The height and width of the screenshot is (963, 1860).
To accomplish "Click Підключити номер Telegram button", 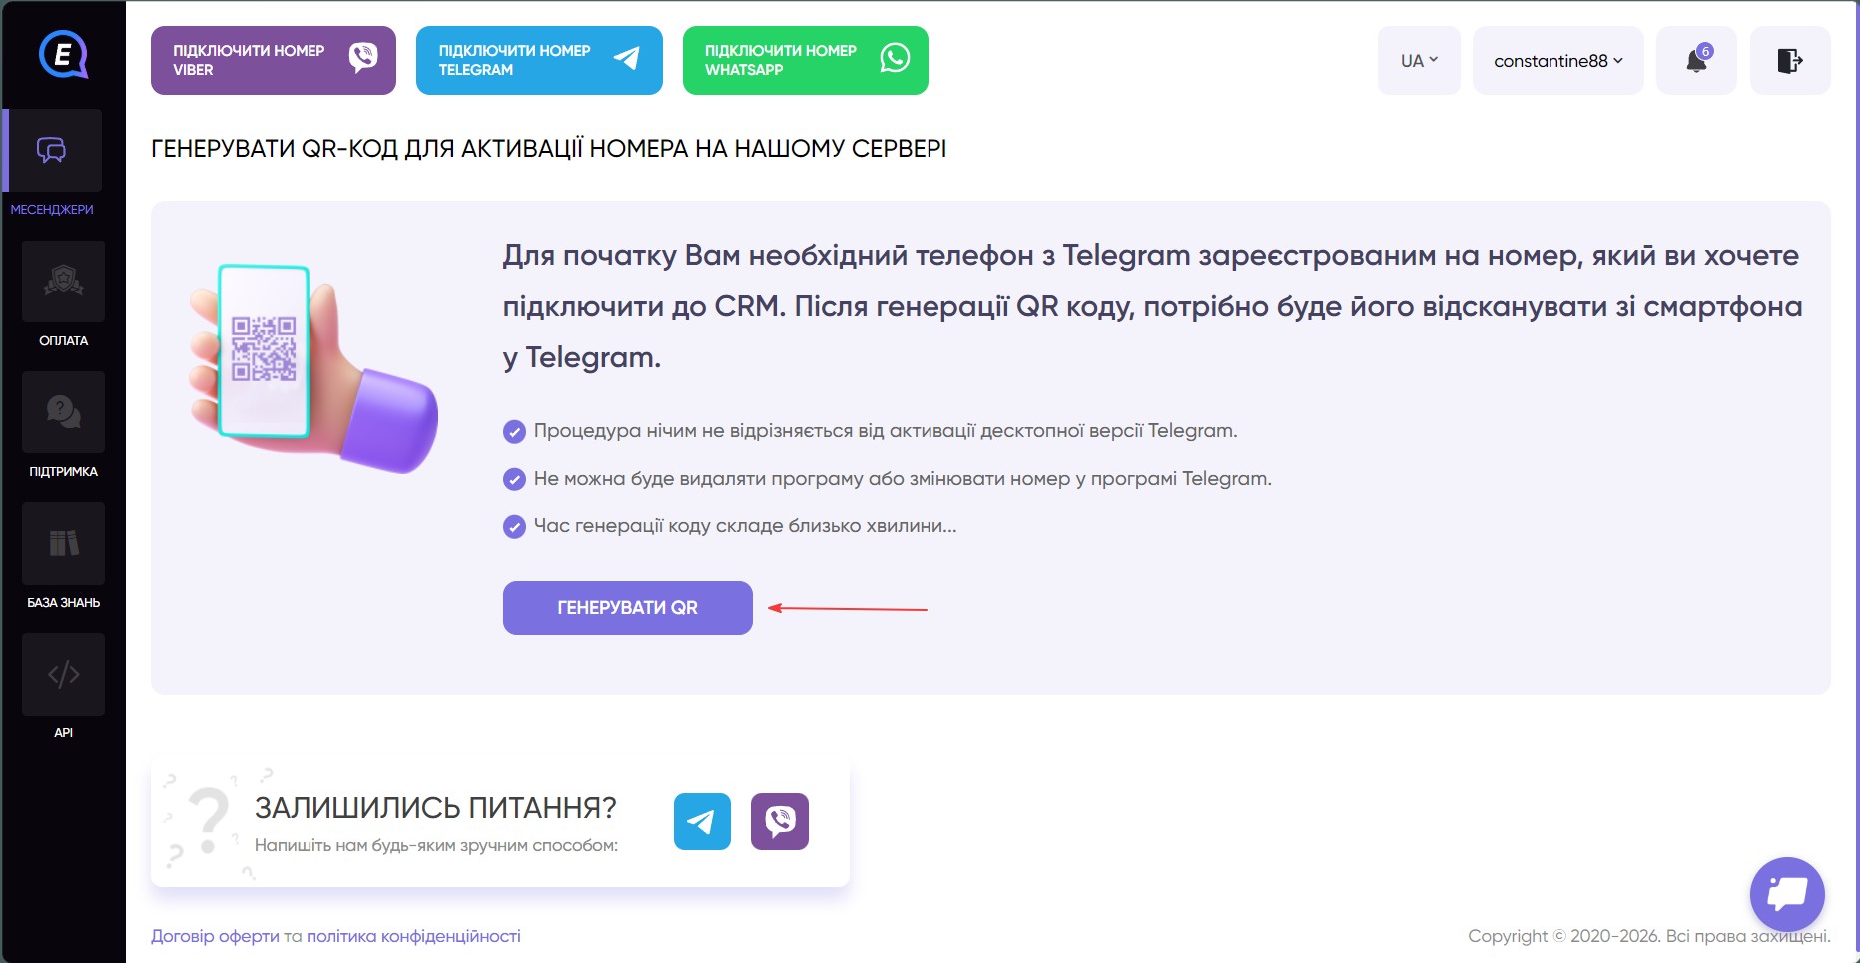I will pos(539,60).
